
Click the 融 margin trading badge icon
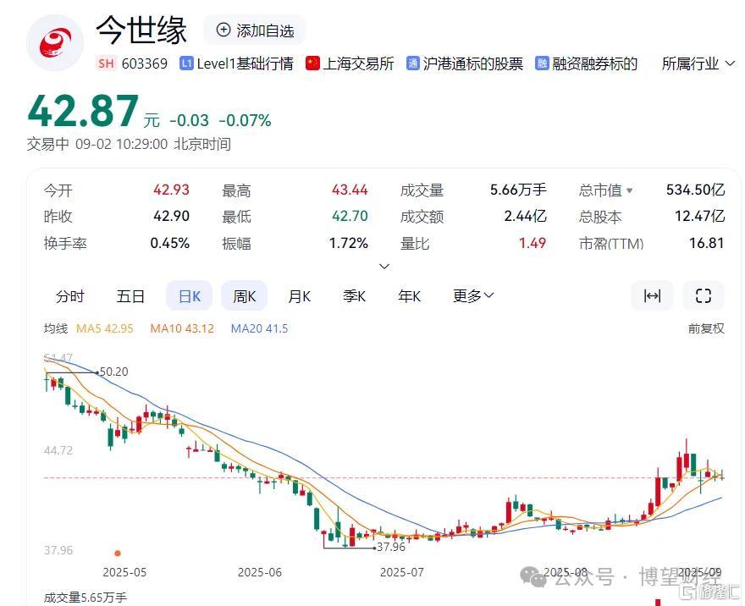pyautogui.click(x=542, y=63)
